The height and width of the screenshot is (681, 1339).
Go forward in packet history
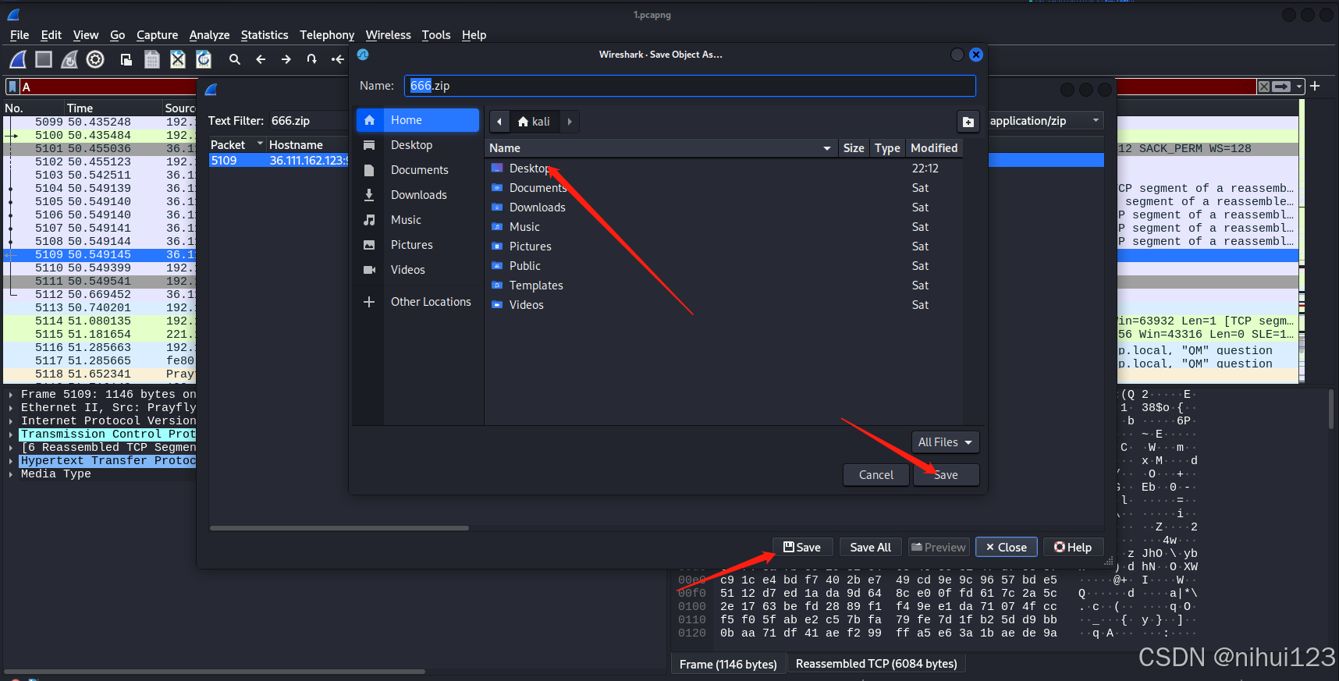pos(286,59)
